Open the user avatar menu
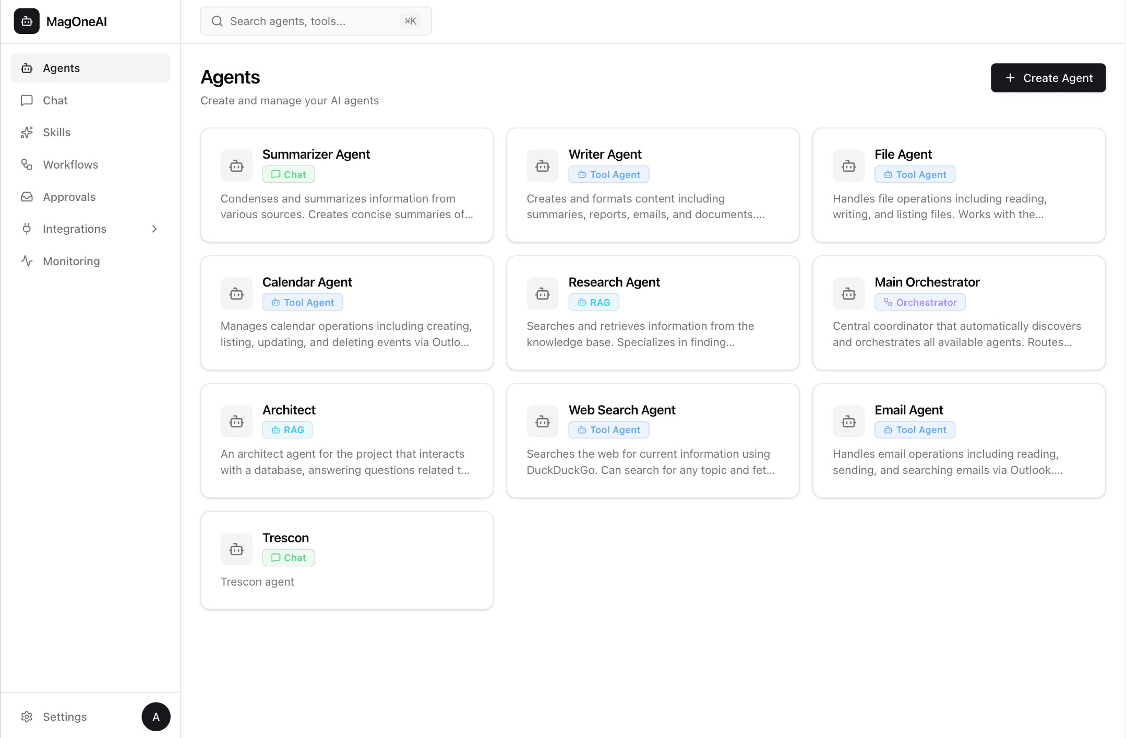 (x=155, y=717)
